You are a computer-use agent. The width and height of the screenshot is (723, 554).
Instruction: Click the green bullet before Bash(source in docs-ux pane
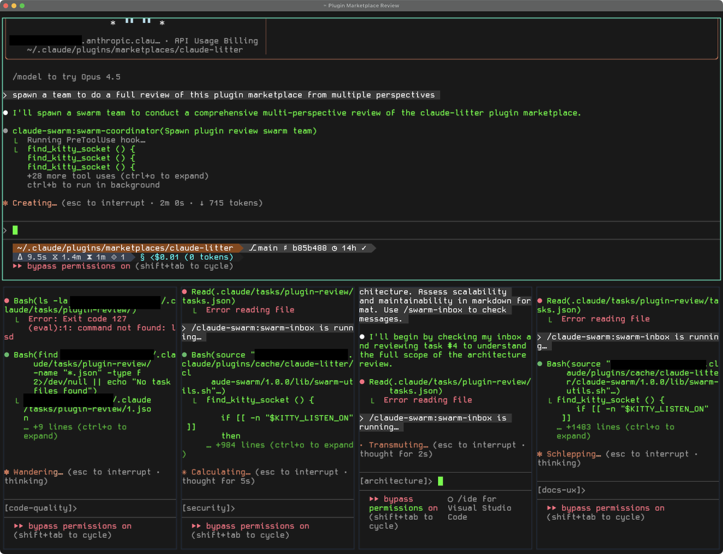point(540,364)
